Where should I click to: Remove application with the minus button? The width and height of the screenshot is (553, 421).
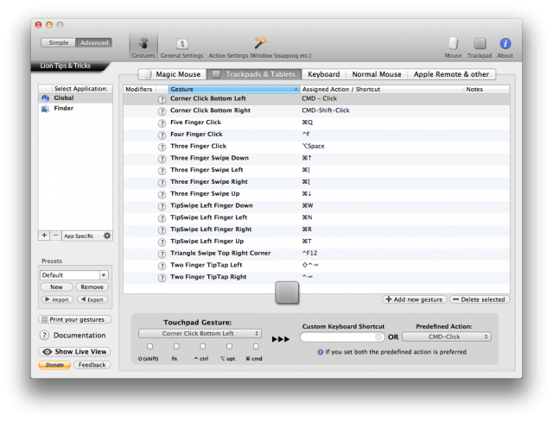(x=55, y=236)
